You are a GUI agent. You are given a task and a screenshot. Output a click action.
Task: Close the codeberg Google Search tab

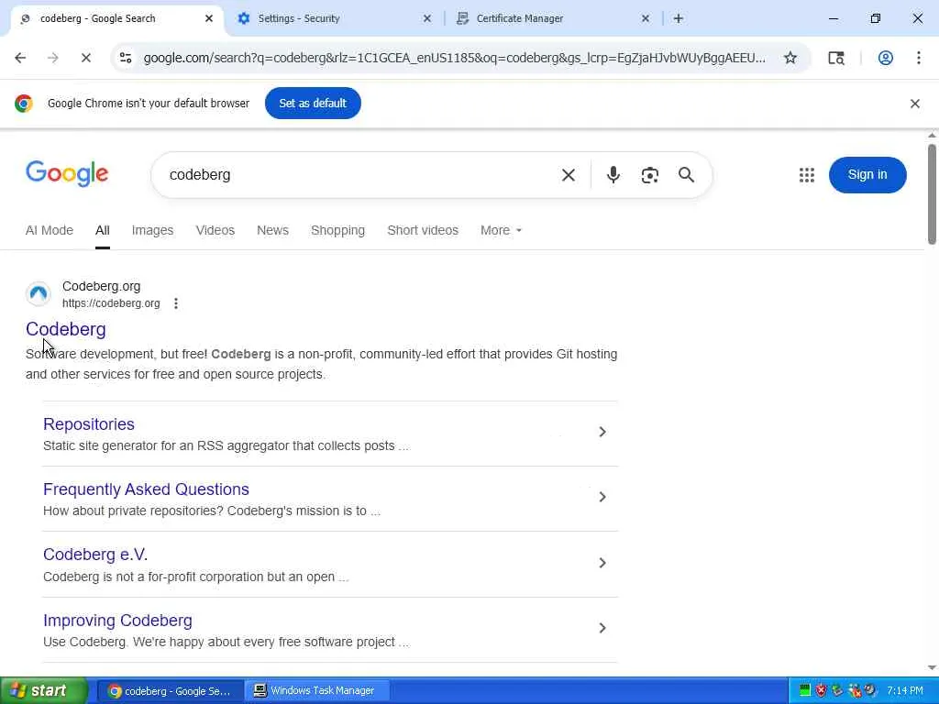click(209, 18)
